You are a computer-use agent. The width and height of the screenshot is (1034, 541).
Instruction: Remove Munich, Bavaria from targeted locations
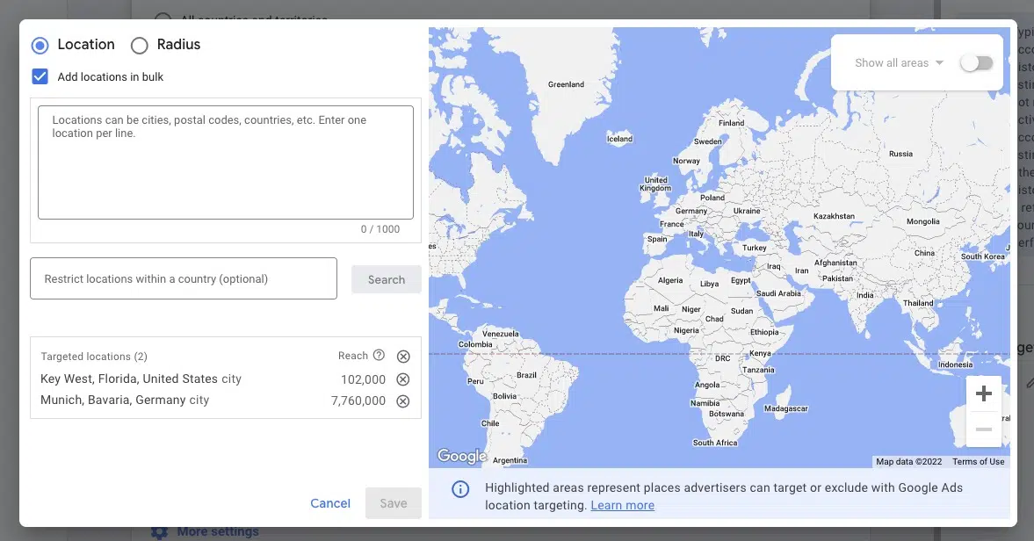tap(402, 400)
